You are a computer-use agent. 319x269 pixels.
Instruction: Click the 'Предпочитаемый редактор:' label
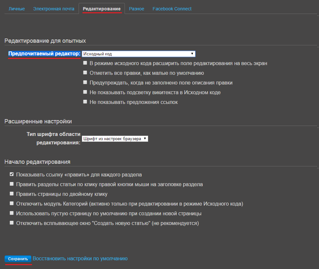point(44,54)
